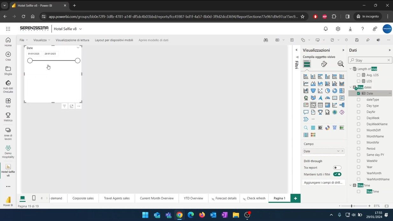Disable 'Mantieni tutti i filtri' toggle

click(337, 174)
